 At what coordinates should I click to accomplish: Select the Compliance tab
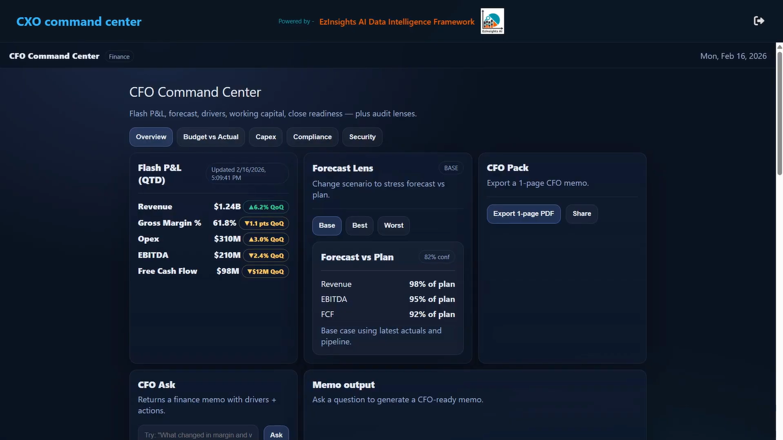(312, 137)
